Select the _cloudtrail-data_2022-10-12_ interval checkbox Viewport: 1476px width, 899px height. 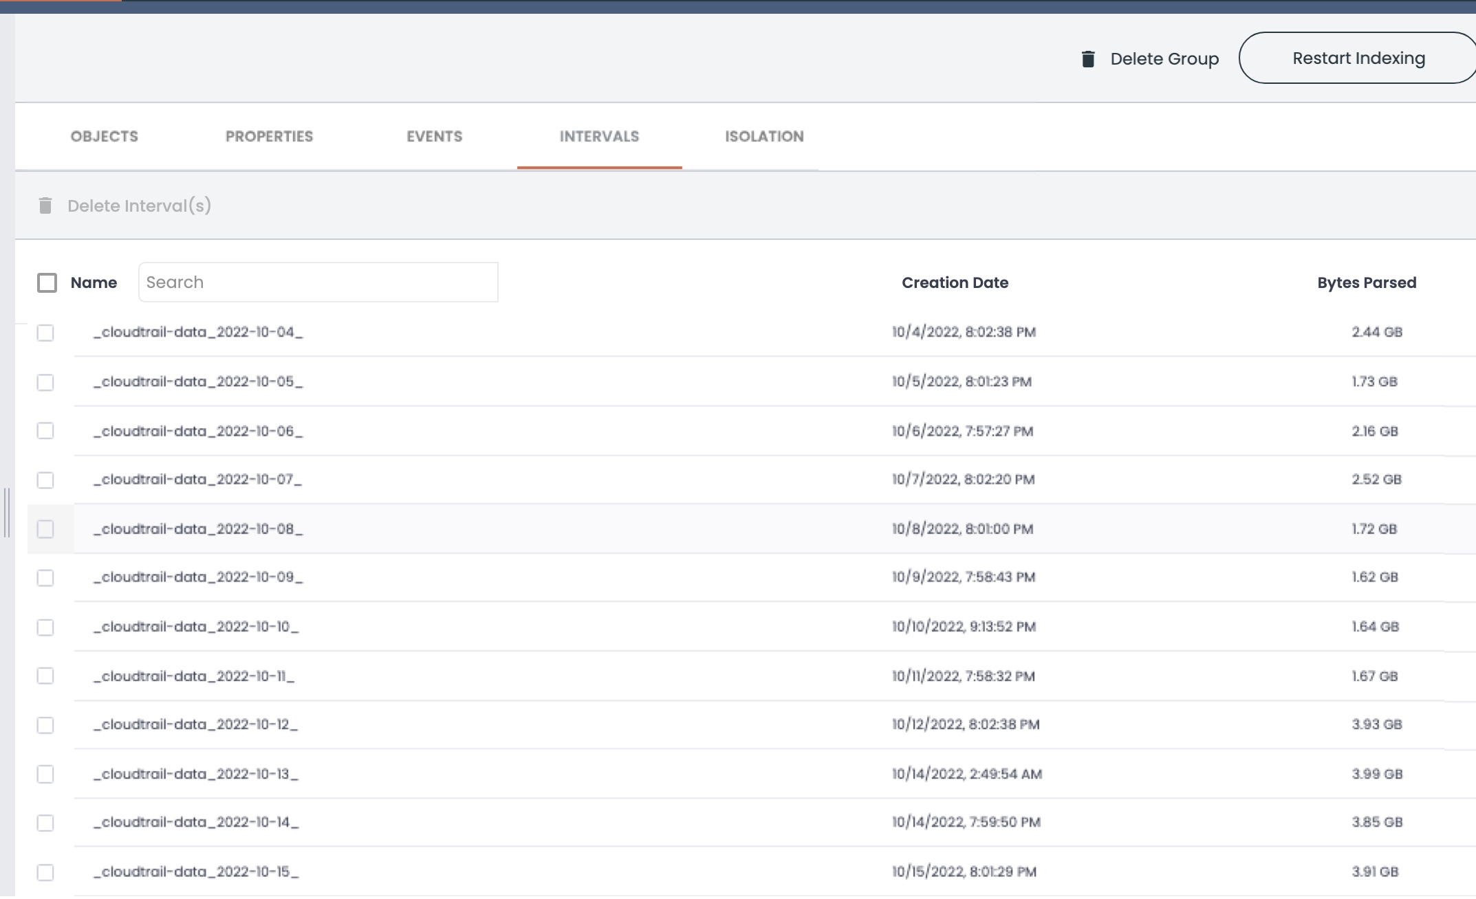pos(45,725)
